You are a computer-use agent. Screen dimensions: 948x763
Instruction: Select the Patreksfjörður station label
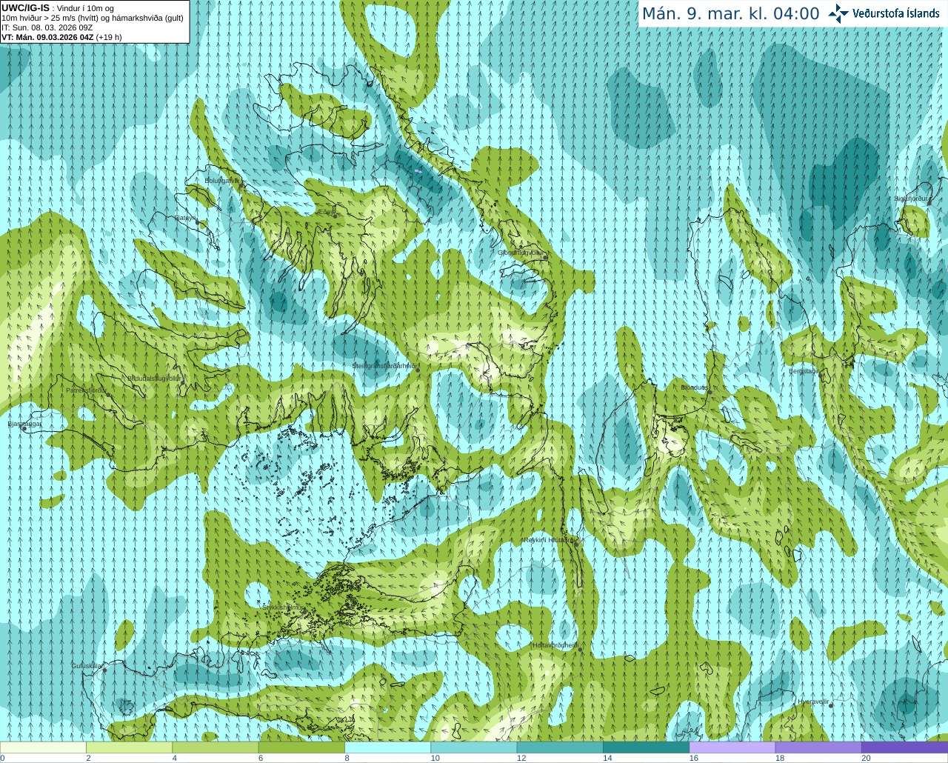pyautogui.click(x=87, y=390)
